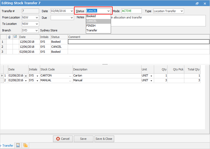
Task: Open the orange documents tab icon
Action: pos(25,145)
